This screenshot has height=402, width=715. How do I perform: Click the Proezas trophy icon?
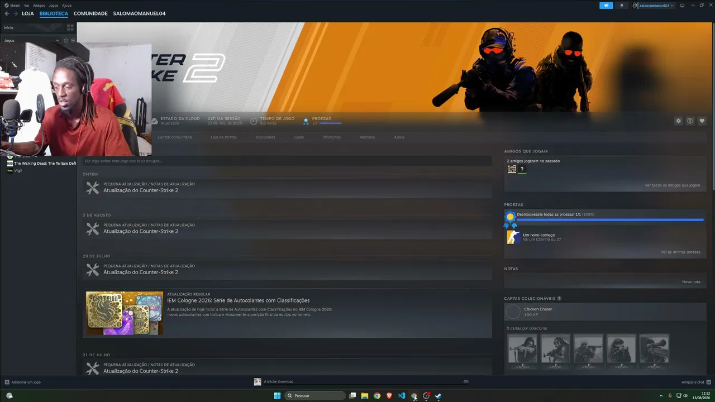[x=306, y=121]
